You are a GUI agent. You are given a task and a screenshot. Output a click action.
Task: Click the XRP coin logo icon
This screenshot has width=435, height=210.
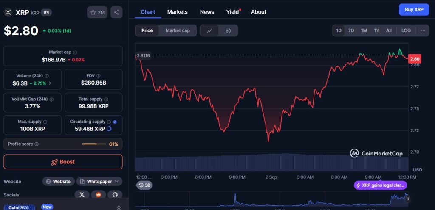[x=8, y=12]
